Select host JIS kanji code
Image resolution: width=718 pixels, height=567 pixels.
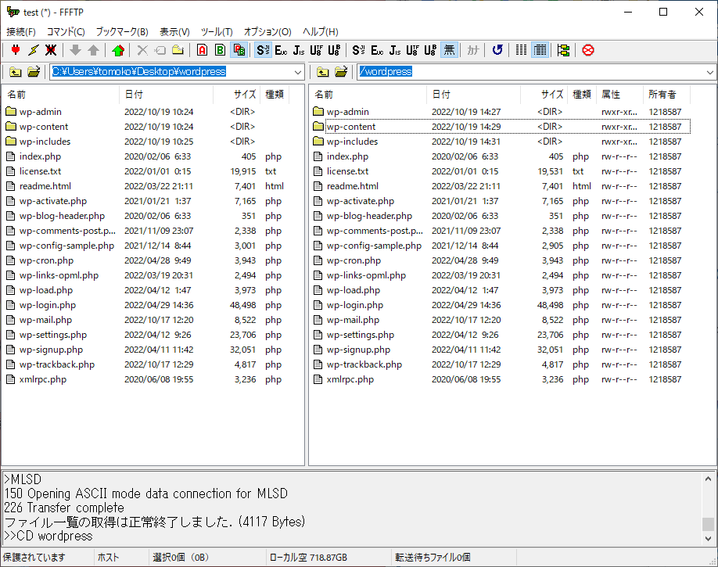coord(299,50)
